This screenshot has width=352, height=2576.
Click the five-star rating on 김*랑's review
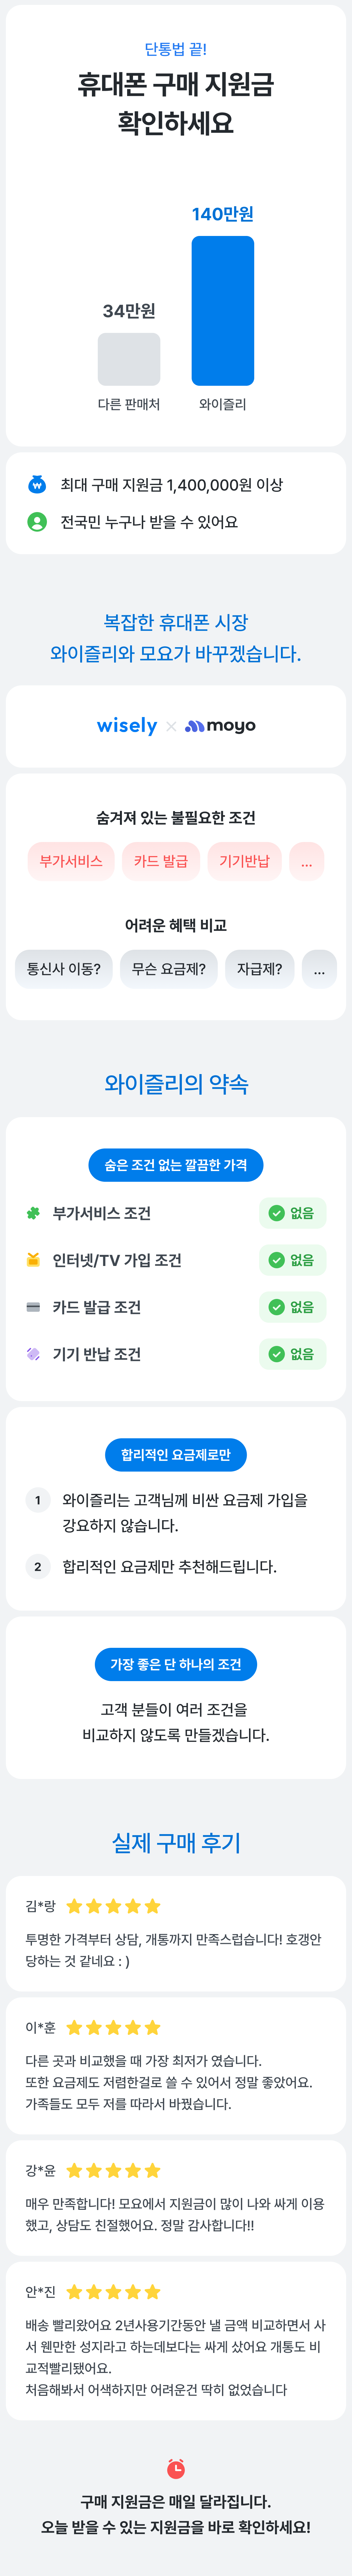[113, 1906]
